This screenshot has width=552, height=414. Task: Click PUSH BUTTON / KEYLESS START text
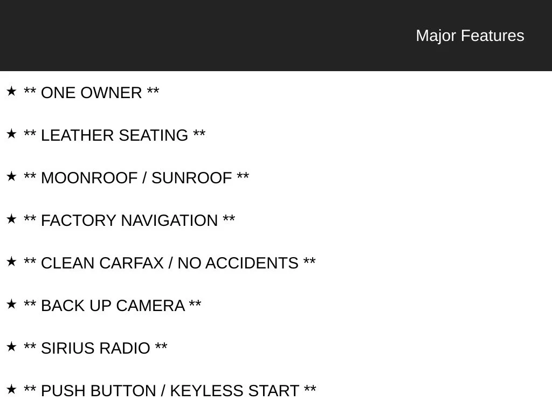170,391
